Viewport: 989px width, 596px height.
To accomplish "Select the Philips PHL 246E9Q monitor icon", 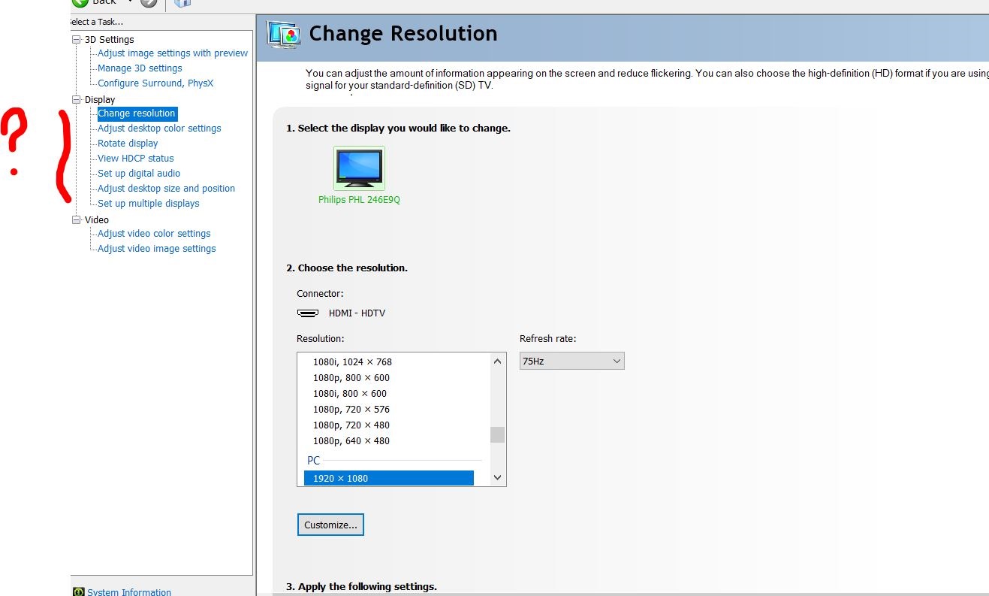I will coord(359,168).
